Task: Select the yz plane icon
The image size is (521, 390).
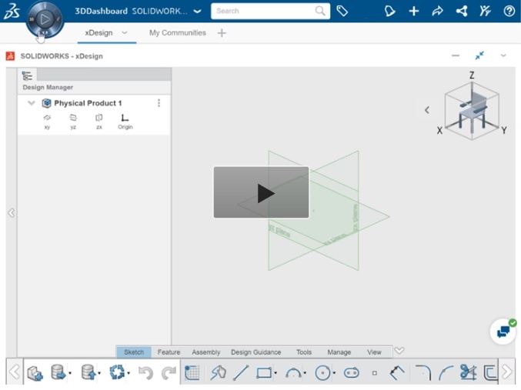Action: (x=73, y=122)
